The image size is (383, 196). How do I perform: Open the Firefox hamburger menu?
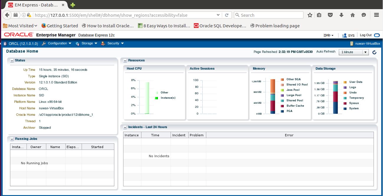376,15
